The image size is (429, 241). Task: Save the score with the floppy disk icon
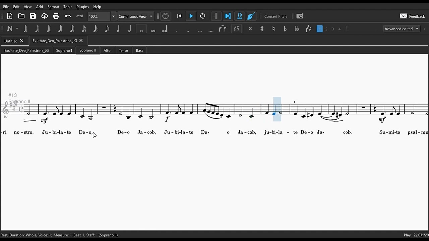click(33, 16)
